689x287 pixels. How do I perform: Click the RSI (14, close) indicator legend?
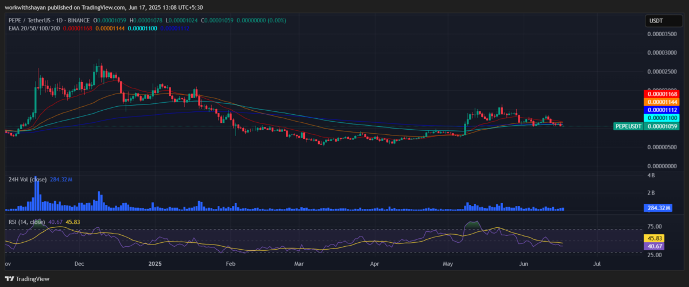(x=26, y=222)
